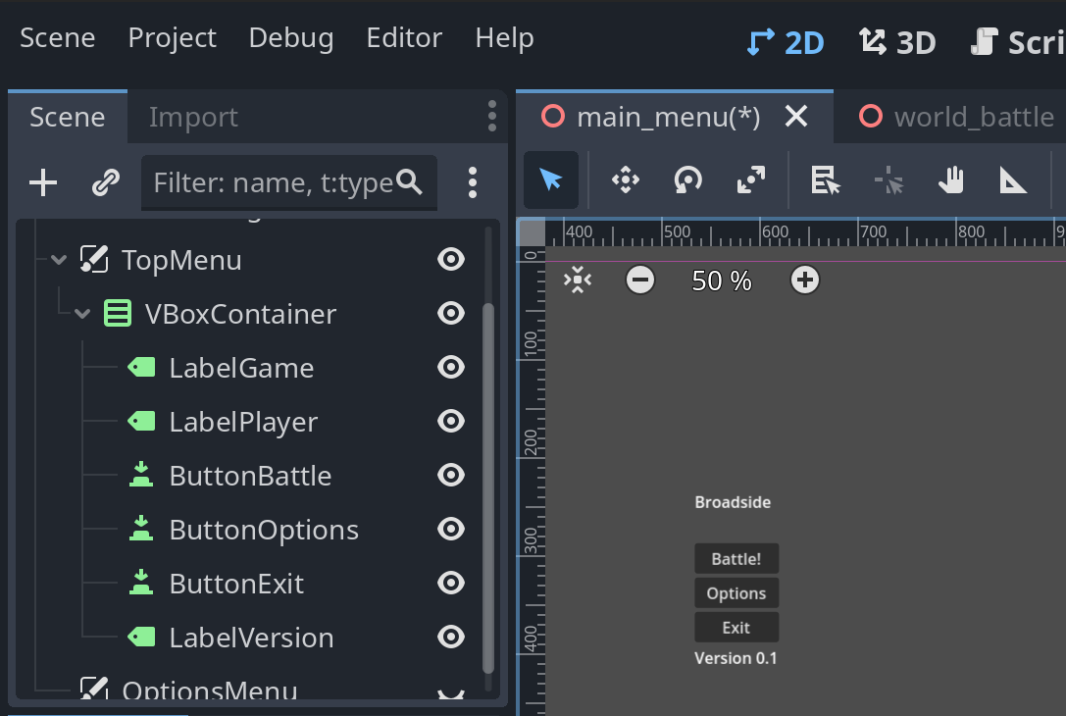Image resolution: width=1066 pixels, height=716 pixels.
Task: Open the list selectable nodes tool
Action: click(826, 180)
